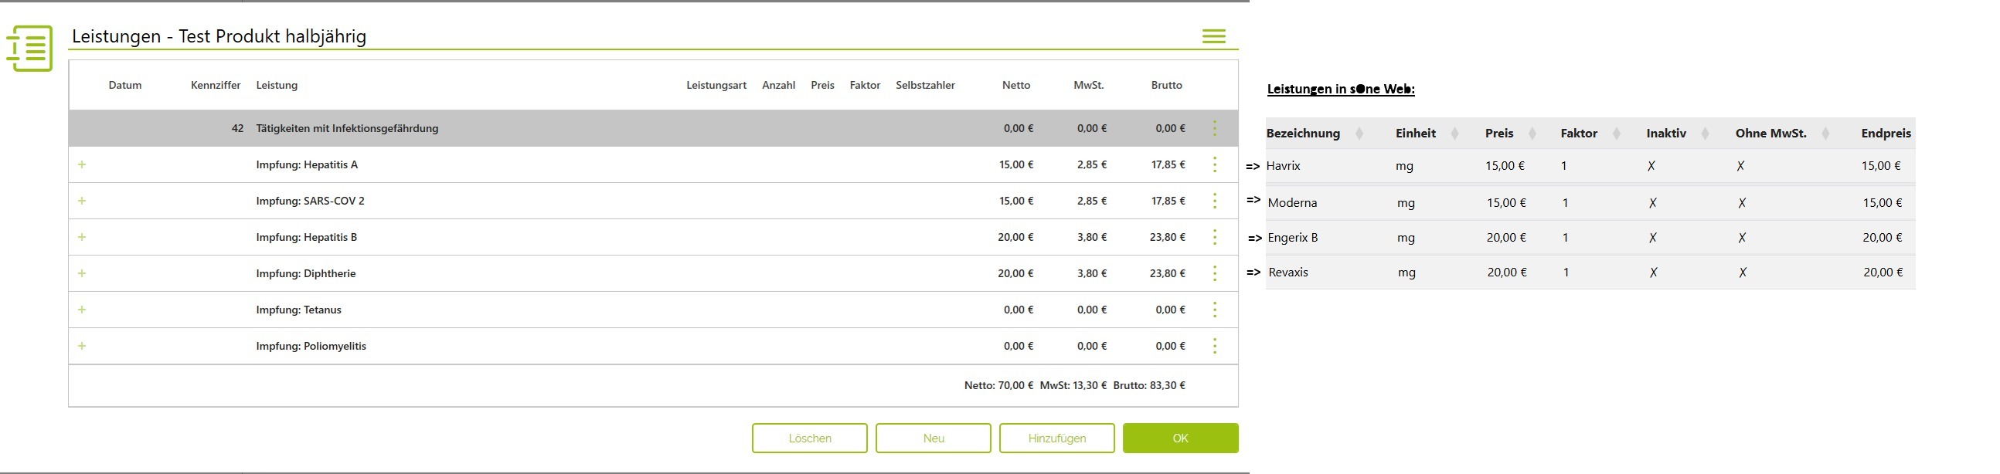The height and width of the screenshot is (474, 2000).
Task: Select the Impfung: SARS-COV 2 entry
Action: click(x=310, y=201)
